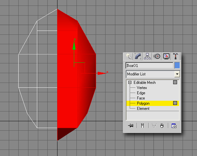Click Remove Modifier trash icon

click(x=162, y=126)
